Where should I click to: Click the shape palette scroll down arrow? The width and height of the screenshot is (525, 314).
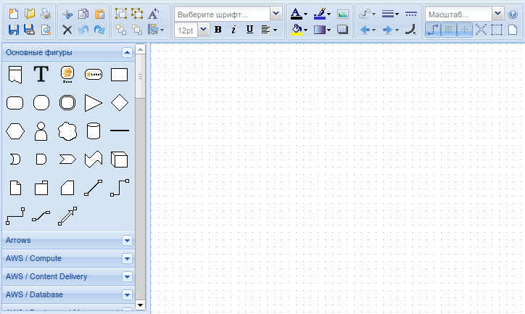coord(141,305)
